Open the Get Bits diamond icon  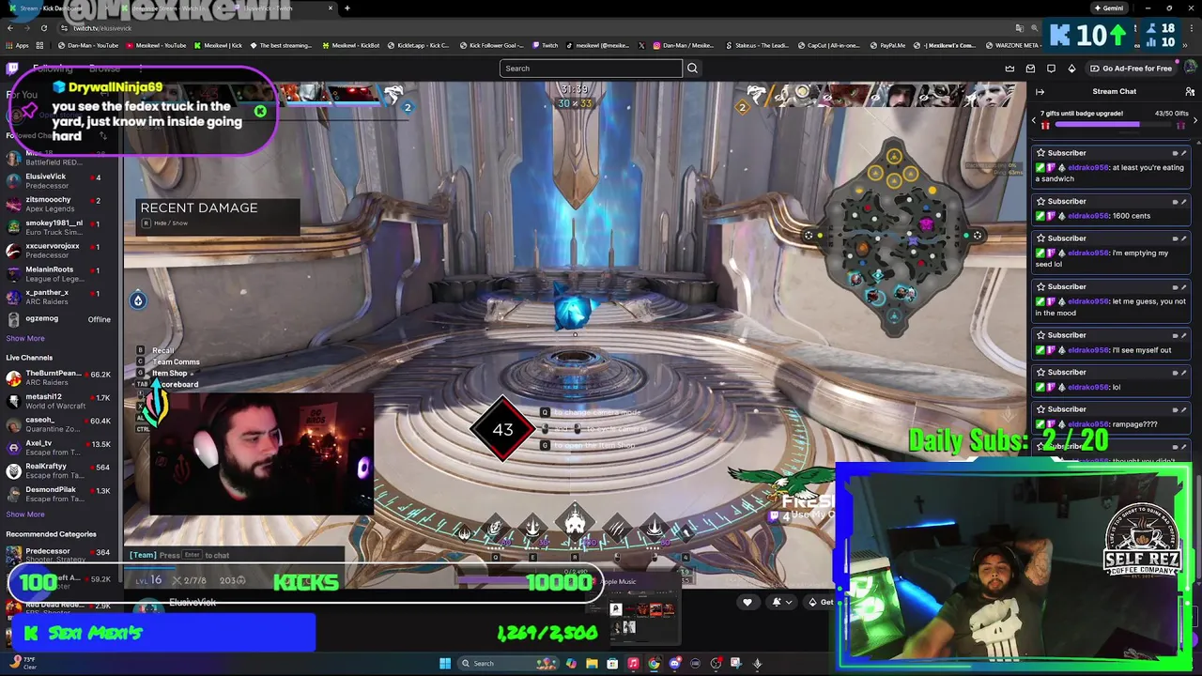[1071, 69]
